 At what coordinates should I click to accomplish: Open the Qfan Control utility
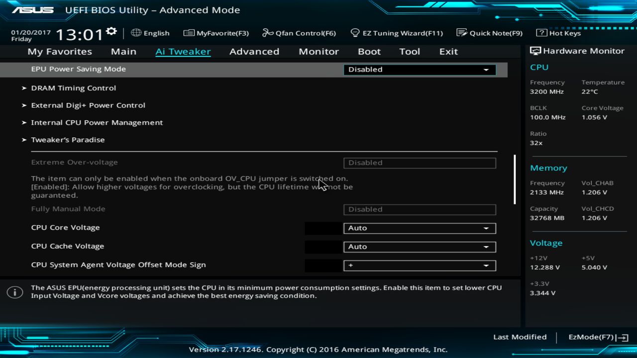(299, 33)
